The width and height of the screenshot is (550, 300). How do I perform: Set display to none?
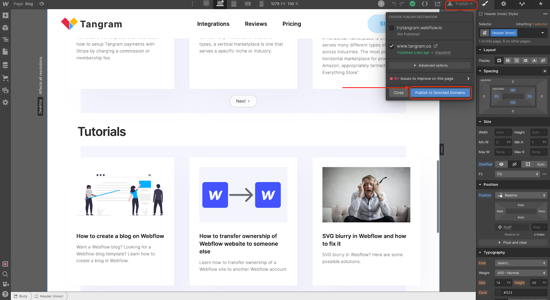543,60
